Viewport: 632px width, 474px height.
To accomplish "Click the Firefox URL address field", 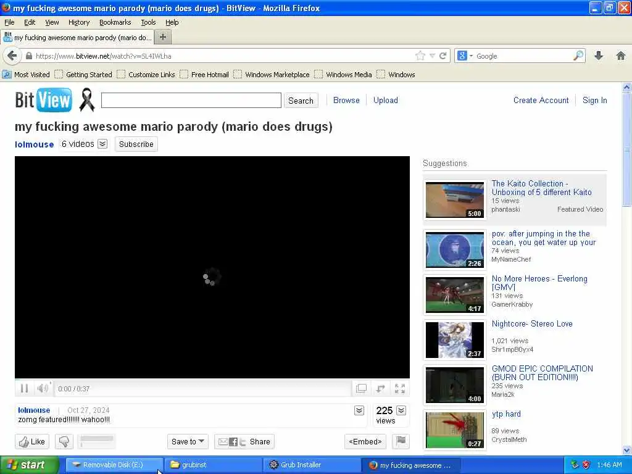I will tap(223, 56).
